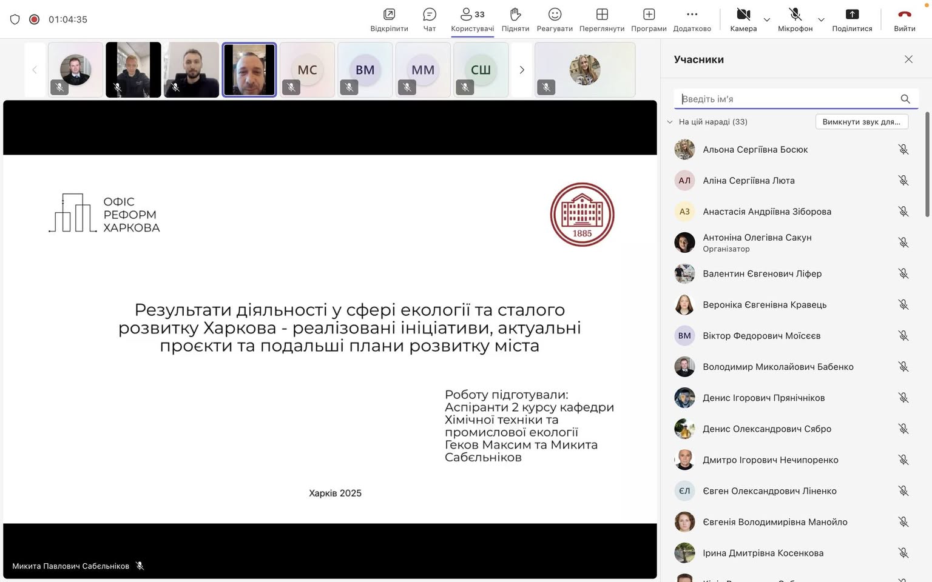Click the participants list vertical scrollbar

[x=927, y=164]
